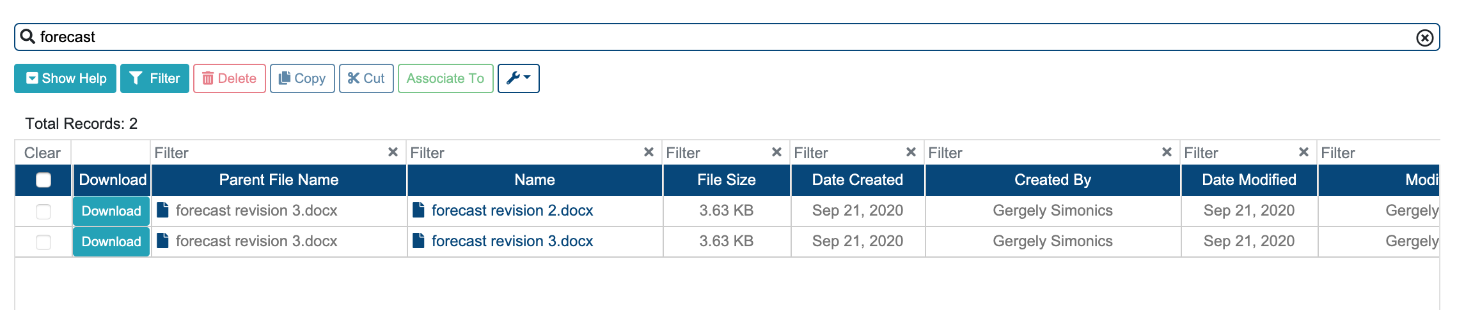This screenshot has width=1457, height=310.
Task: Click parent file icon in second row
Action: pos(162,240)
